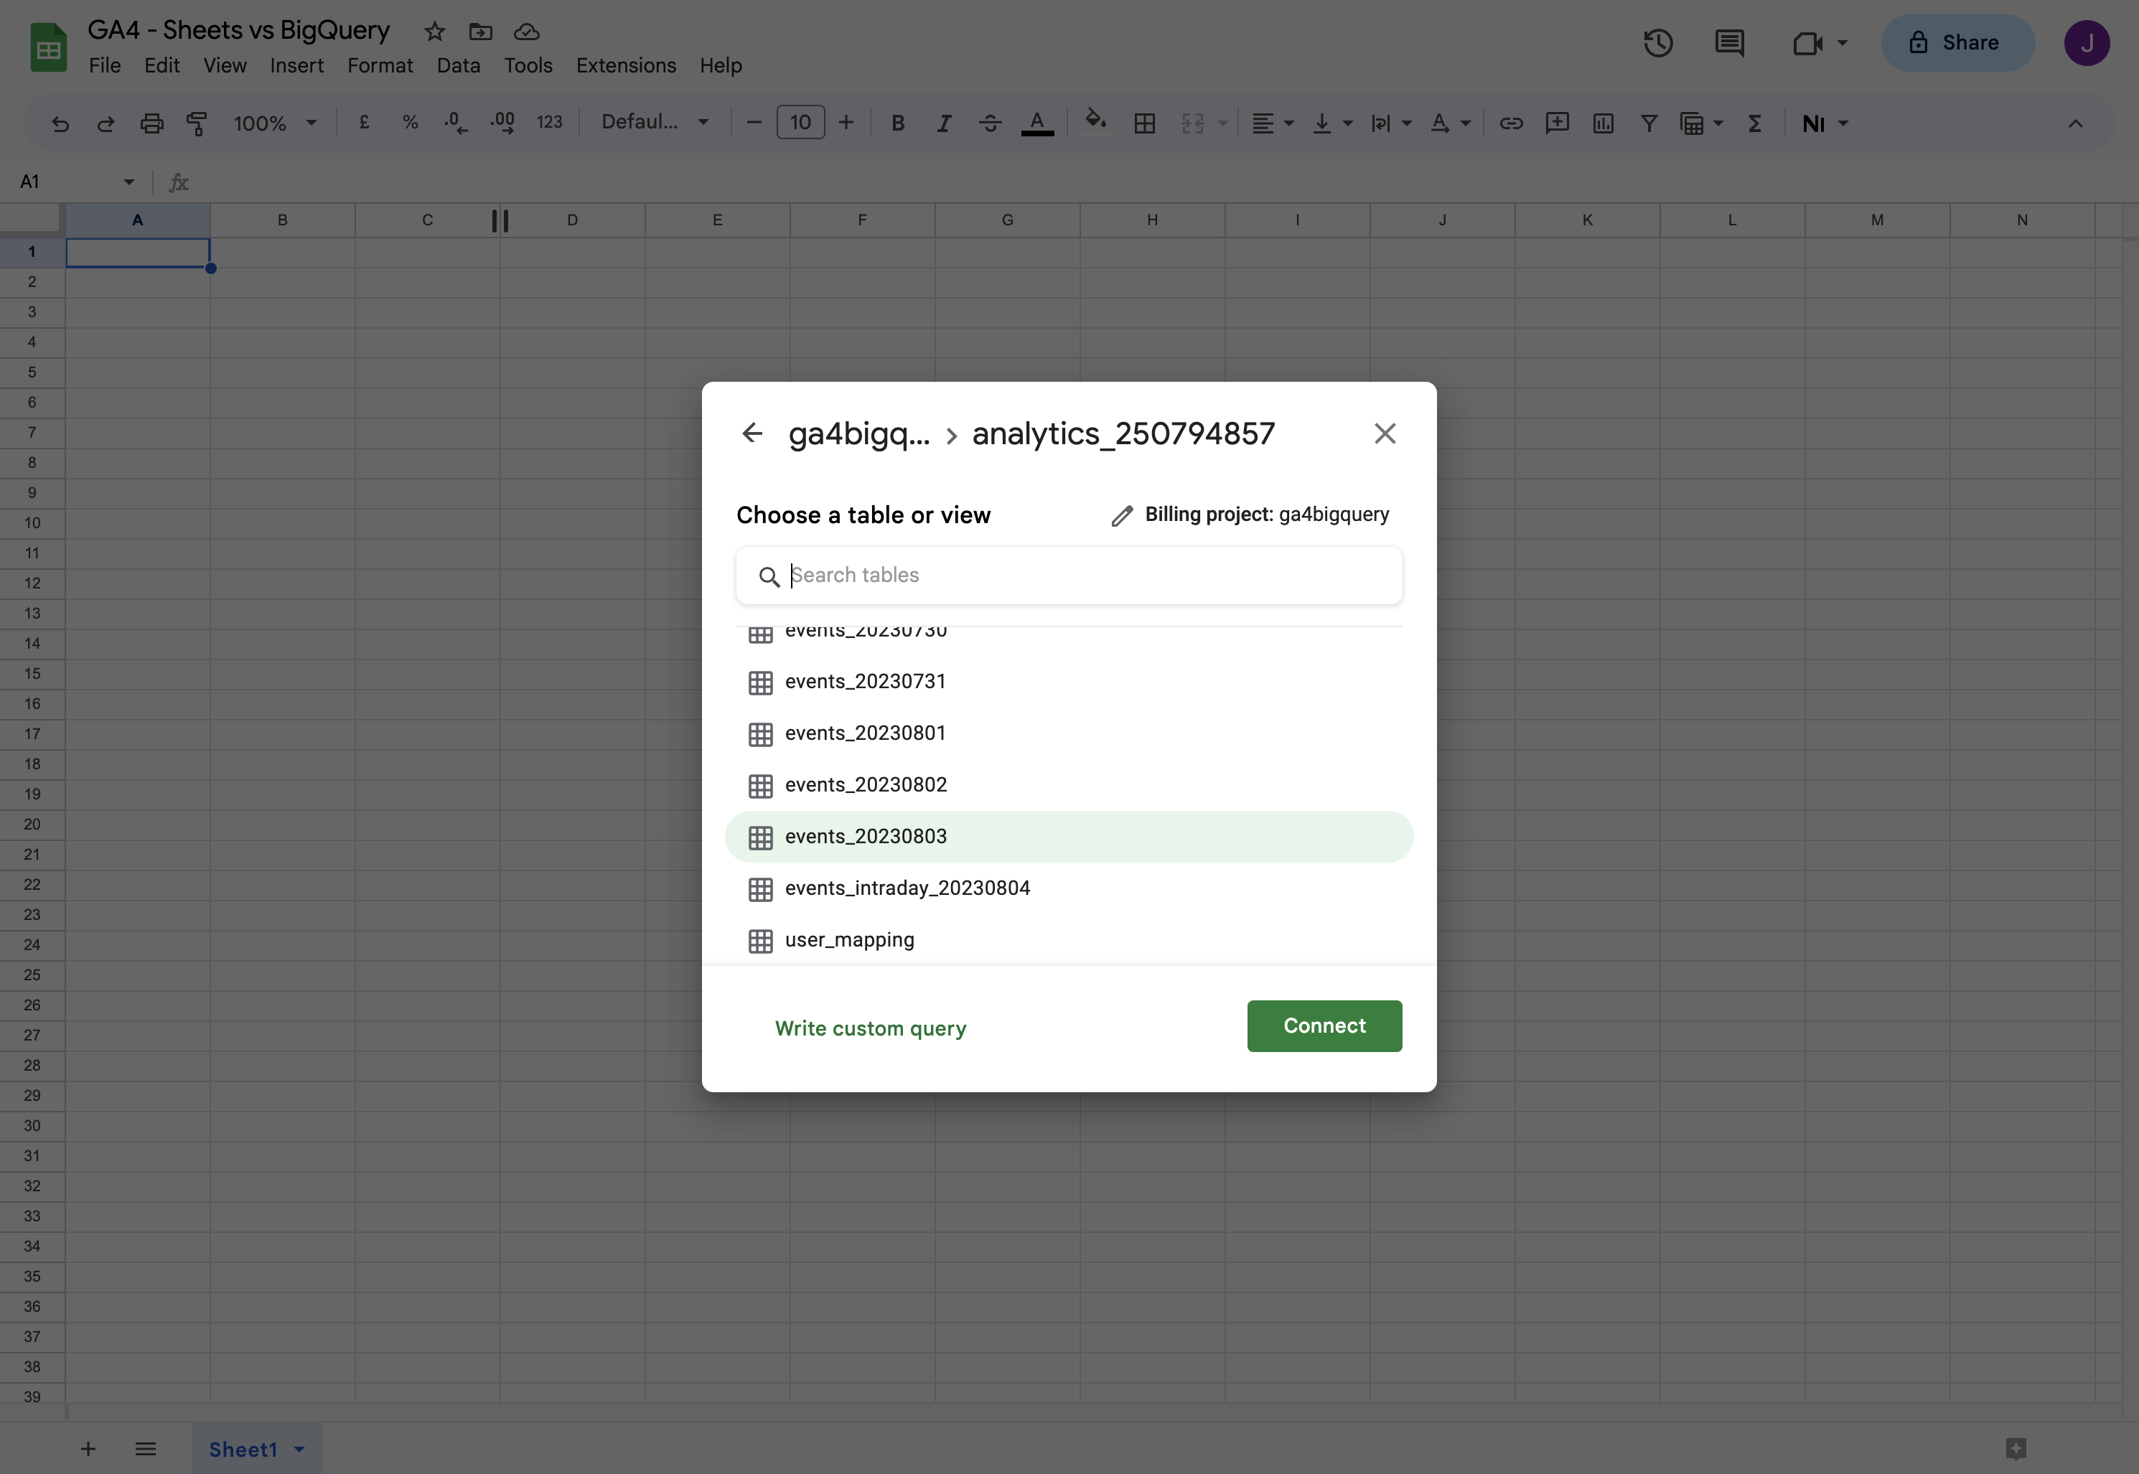Open the Extensions menu

click(x=626, y=65)
